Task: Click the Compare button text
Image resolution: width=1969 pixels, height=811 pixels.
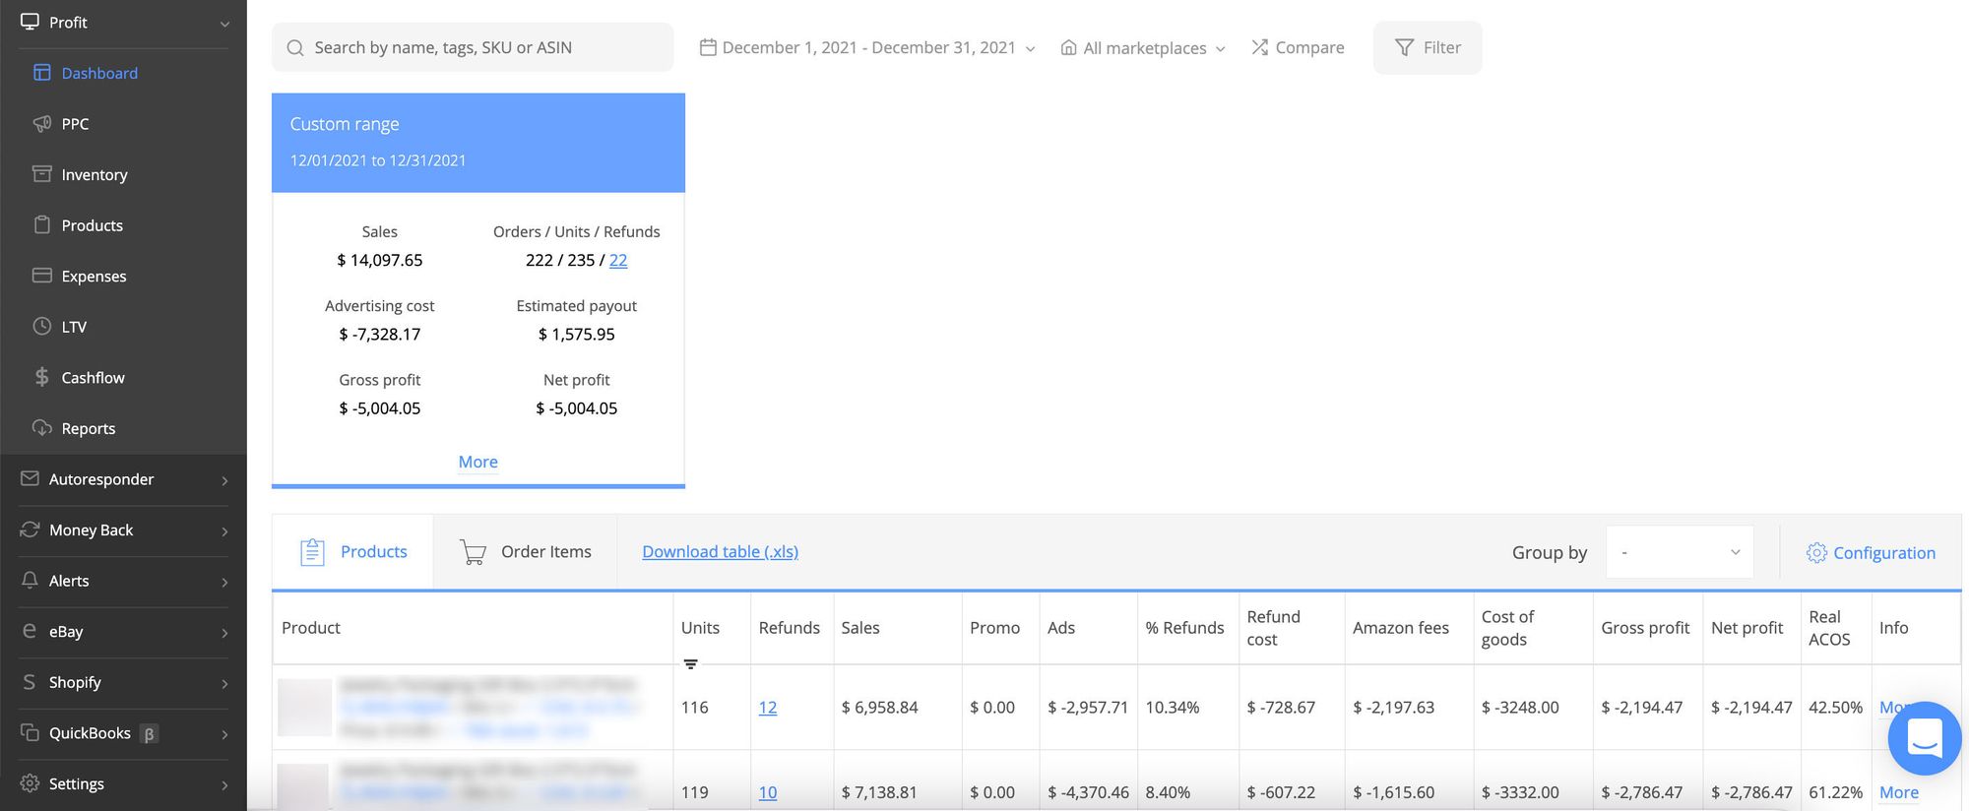Action: click(1309, 47)
